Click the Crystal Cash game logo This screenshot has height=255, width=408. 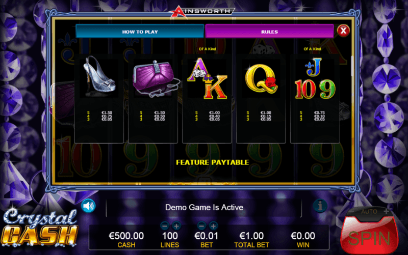(x=40, y=227)
